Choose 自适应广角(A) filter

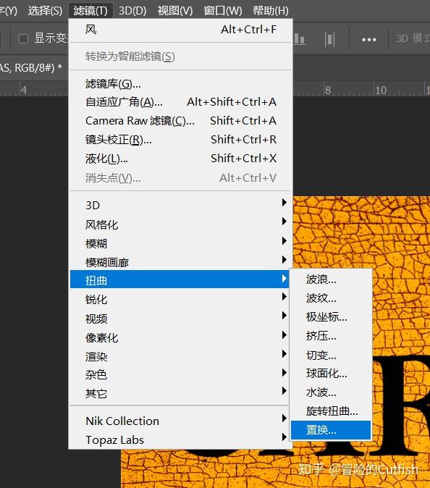180,102
